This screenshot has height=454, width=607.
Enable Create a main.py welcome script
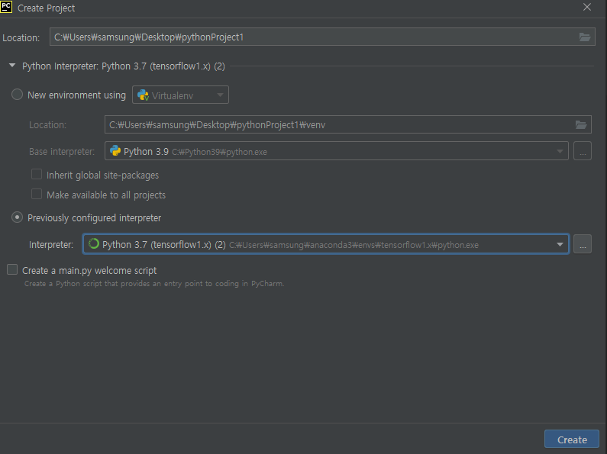12,269
